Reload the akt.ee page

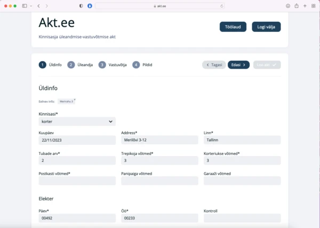coord(222,6)
